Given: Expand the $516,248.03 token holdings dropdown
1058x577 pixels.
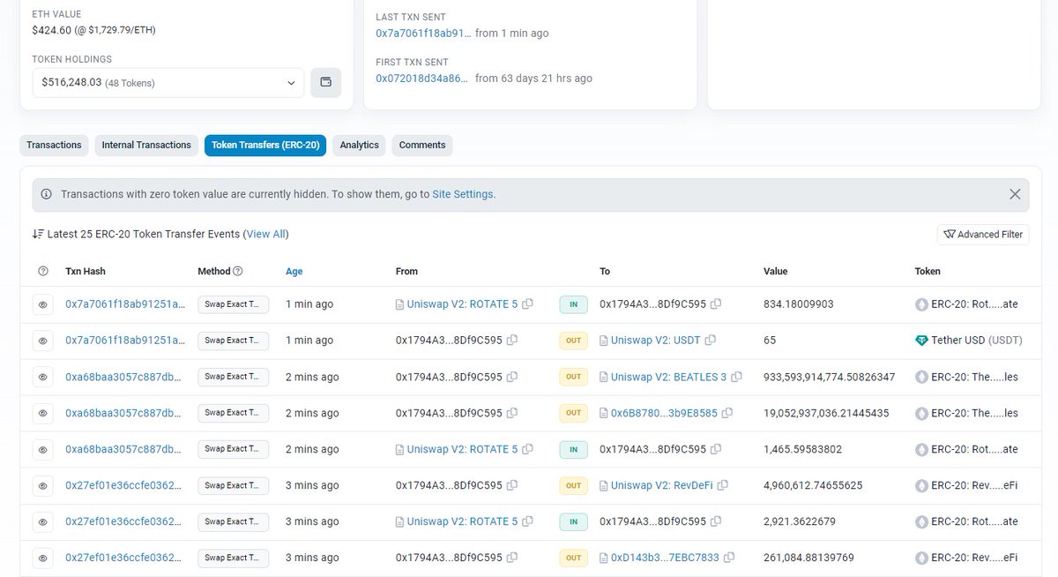Looking at the screenshot, I should coord(168,83).
